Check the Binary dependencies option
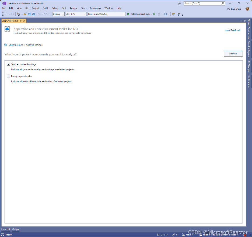The width and height of the screenshot is (252, 237). coord(9,76)
